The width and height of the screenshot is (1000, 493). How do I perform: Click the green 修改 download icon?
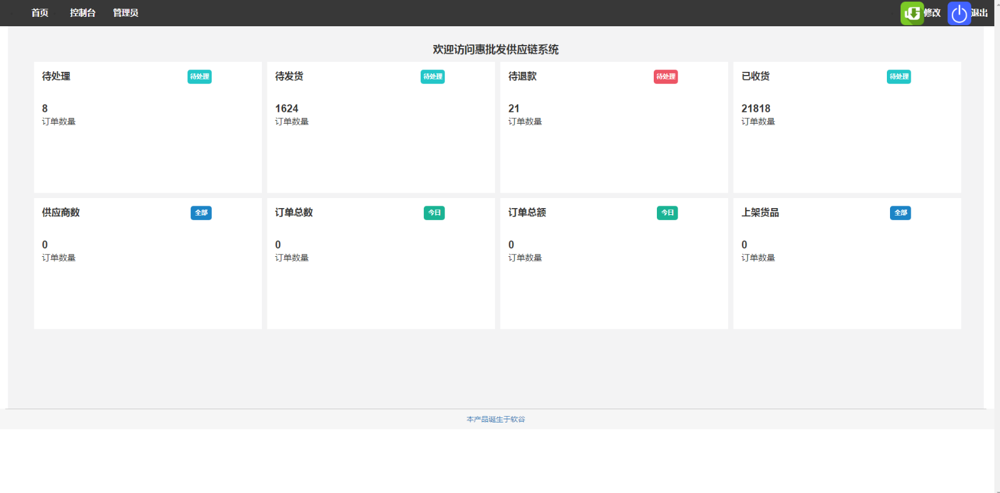[912, 13]
